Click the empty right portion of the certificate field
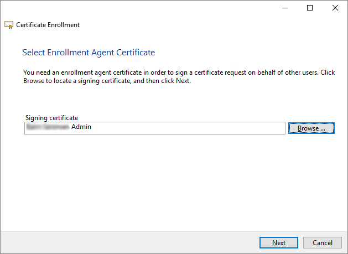The height and width of the screenshot is (254, 348). pyautogui.click(x=221, y=128)
